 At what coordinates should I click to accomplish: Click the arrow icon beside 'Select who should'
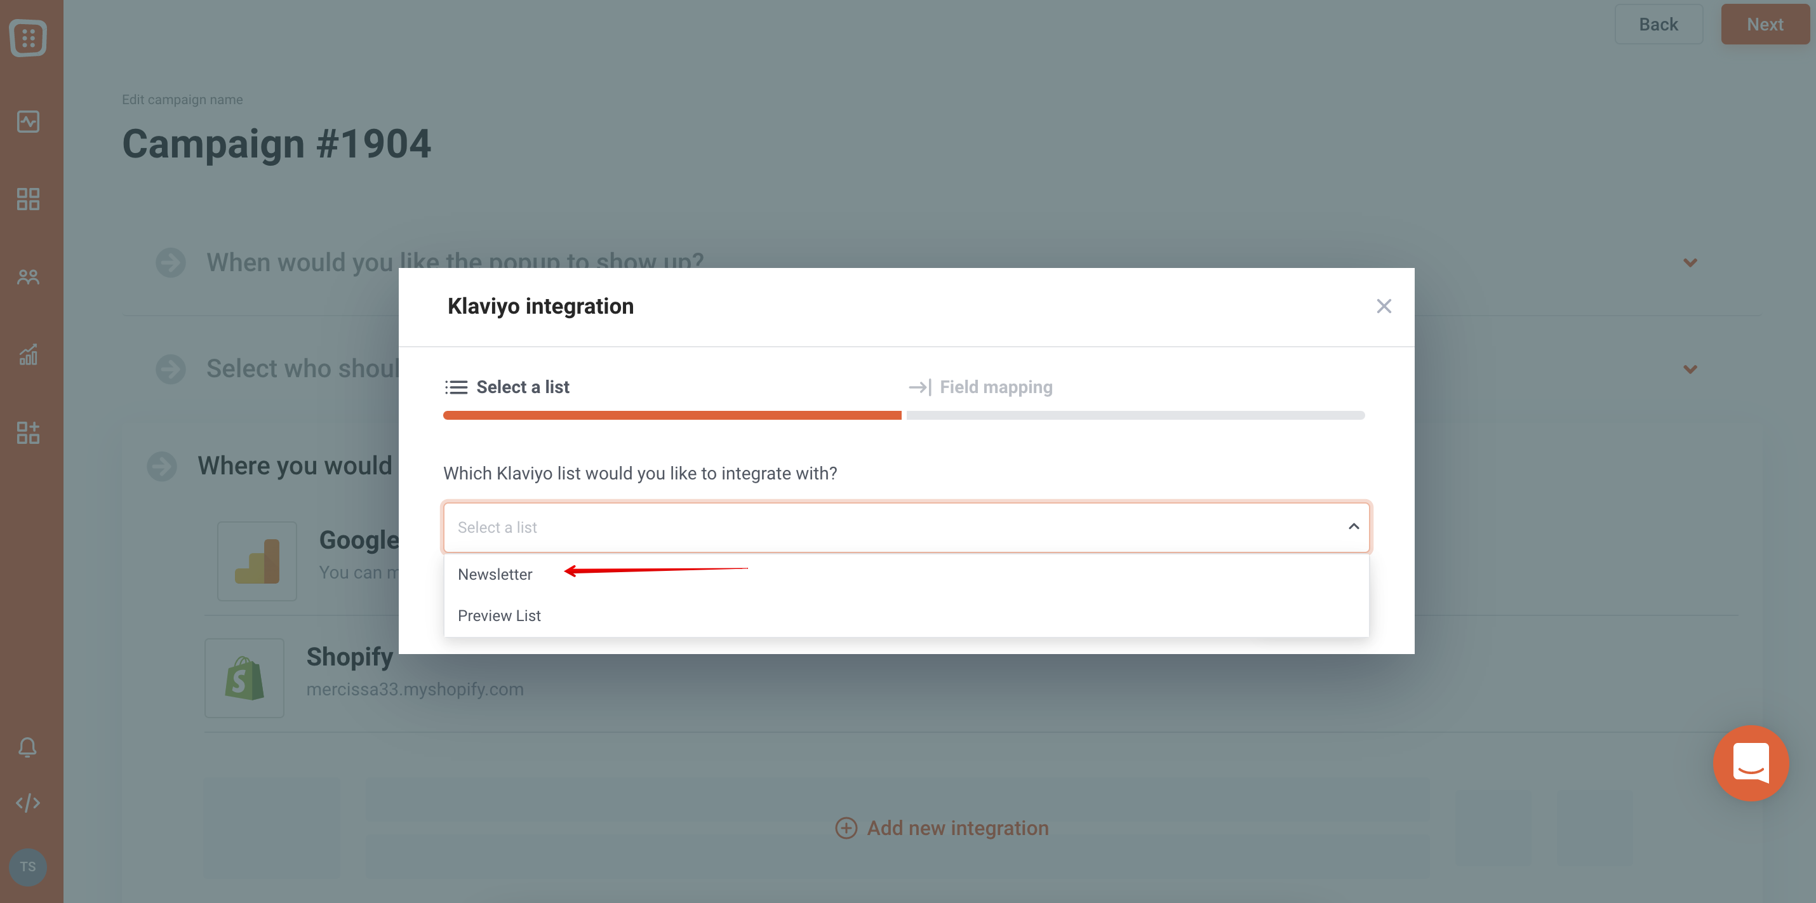click(171, 369)
